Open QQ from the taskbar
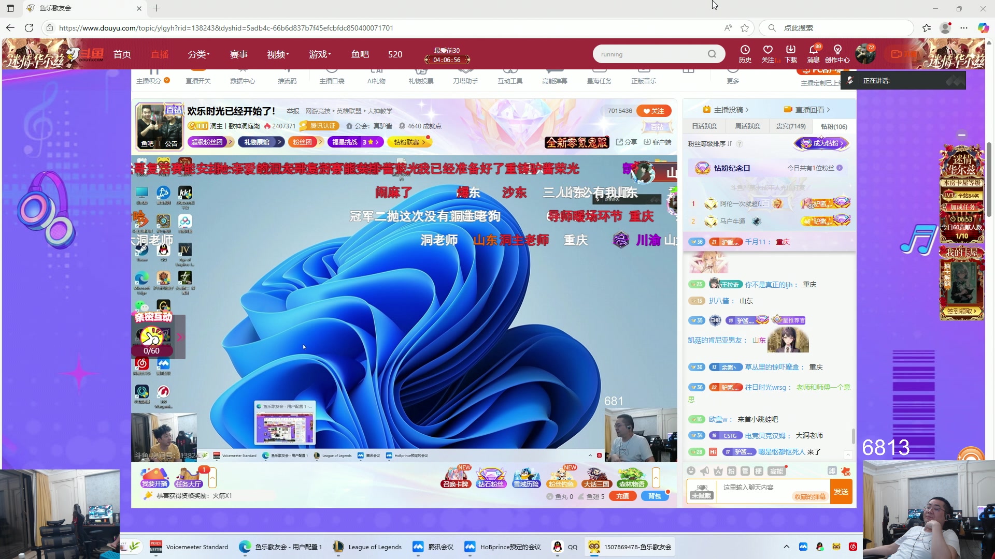The height and width of the screenshot is (559, 995). (x=565, y=547)
